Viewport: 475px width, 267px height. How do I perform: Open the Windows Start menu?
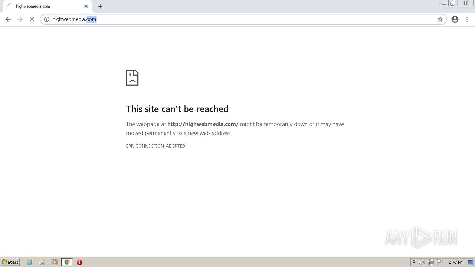point(10,262)
